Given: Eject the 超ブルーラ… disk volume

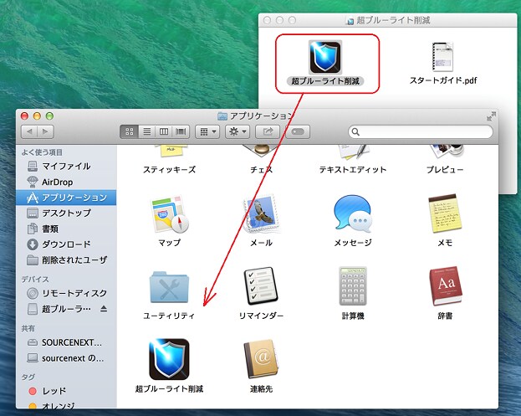Looking at the screenshot, I should tap(104, 309).
